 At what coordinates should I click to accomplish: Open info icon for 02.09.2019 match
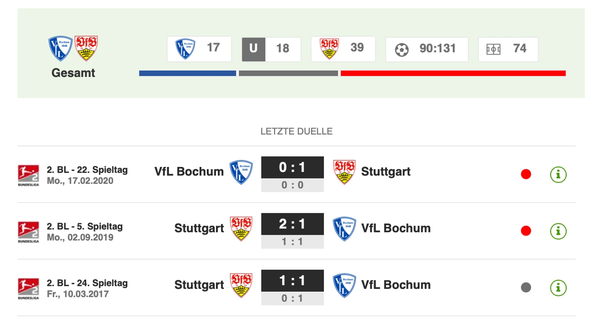[x=558, y=231]
